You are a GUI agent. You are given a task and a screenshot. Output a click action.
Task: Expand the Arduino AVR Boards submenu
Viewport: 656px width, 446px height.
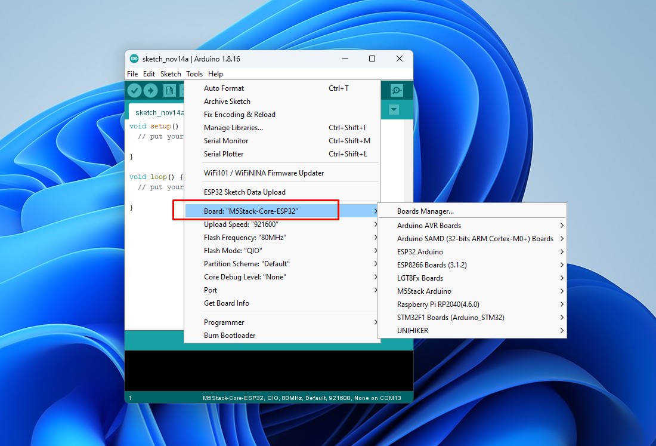pyautogui.click(x=429, y=225)
